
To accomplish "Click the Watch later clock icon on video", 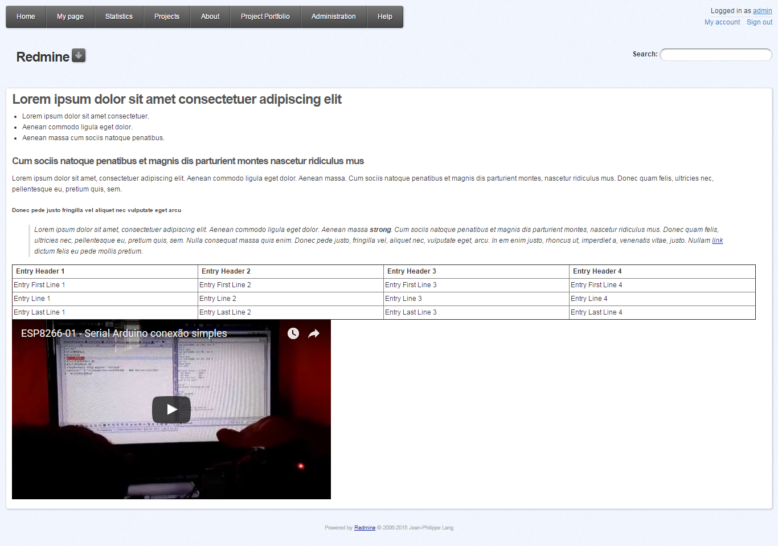I will pos(293,333).
